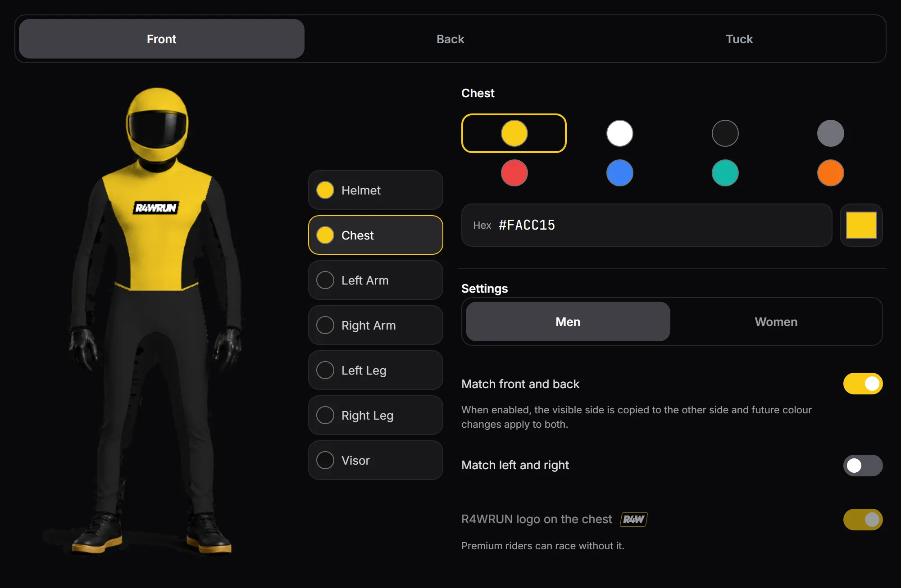Click the 'When enabled, the visible side' description

tap(636, 417)
